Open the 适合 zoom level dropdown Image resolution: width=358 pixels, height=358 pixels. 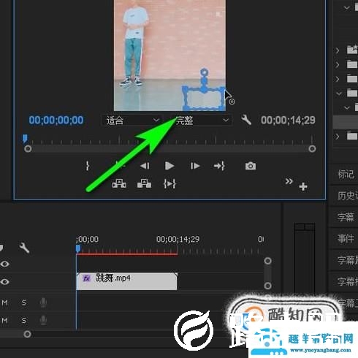tap(132, 120)
